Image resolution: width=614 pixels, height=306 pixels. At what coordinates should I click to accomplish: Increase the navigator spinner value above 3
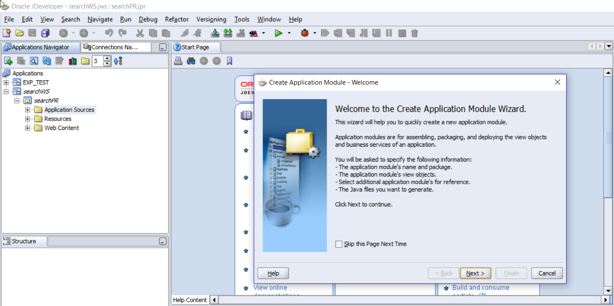(107, 59)
